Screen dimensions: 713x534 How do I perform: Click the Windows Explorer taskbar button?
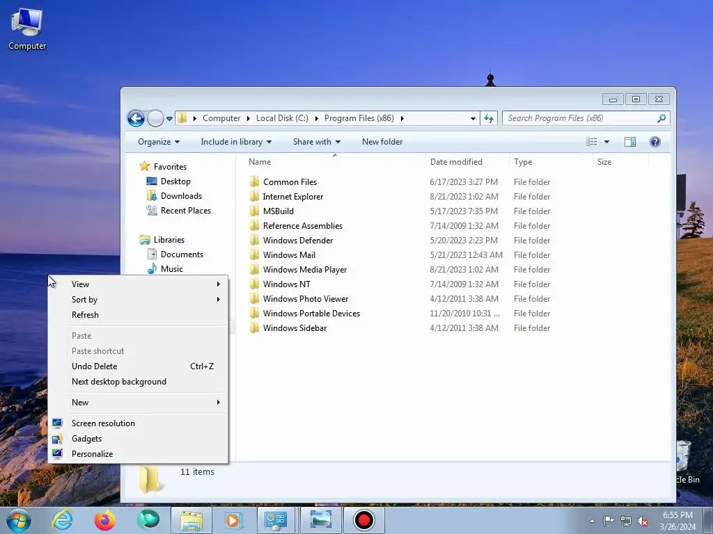point(191,520)
